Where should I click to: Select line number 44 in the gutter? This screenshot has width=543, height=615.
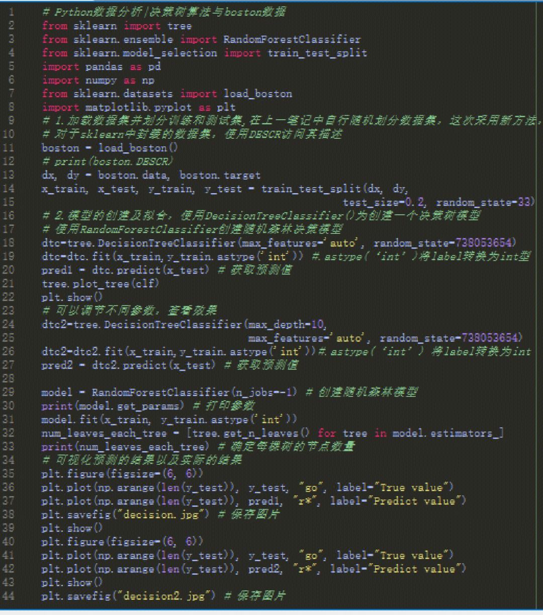pyautogui.click(x=11, y=596)
